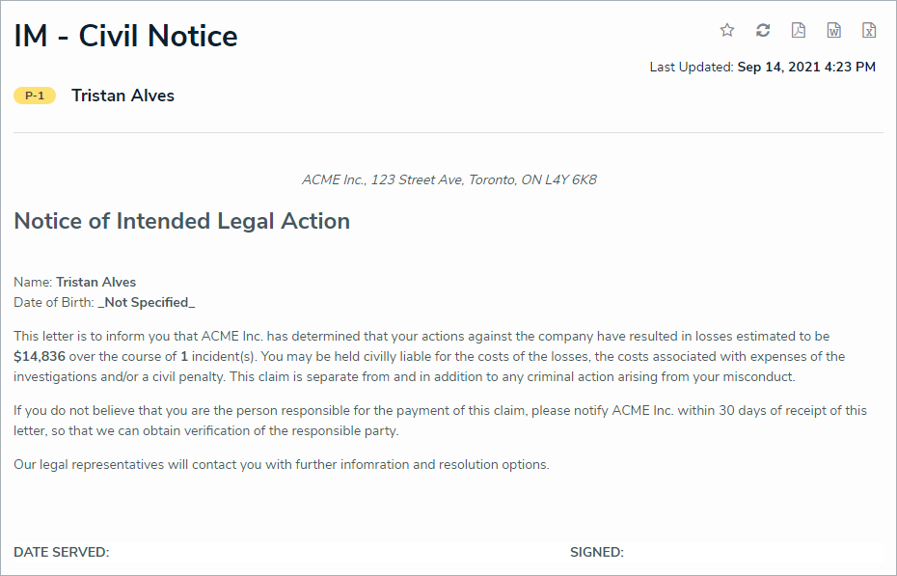Export the report to Excel
Image resolution: width=897 pixels, height=576 pixels.
869,31
